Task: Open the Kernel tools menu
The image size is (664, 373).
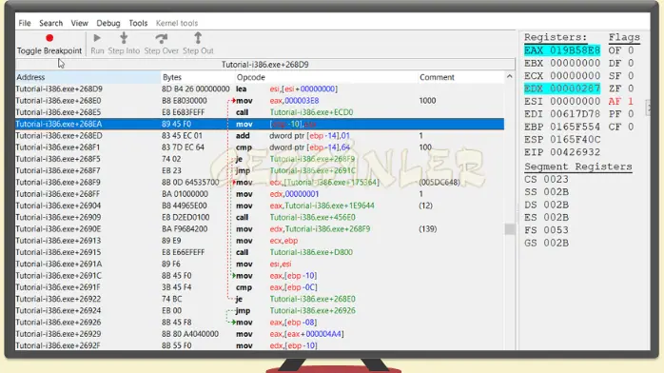Action: 177,23
